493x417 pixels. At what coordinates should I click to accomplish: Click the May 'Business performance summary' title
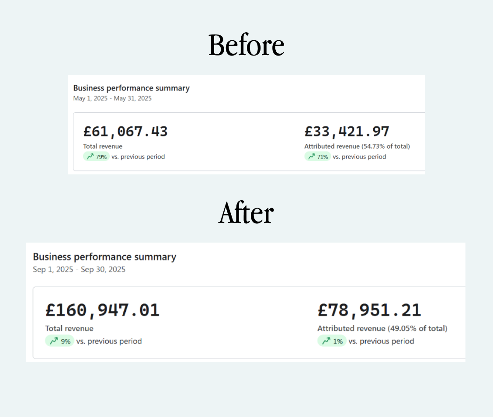click(x=131, y=88)
